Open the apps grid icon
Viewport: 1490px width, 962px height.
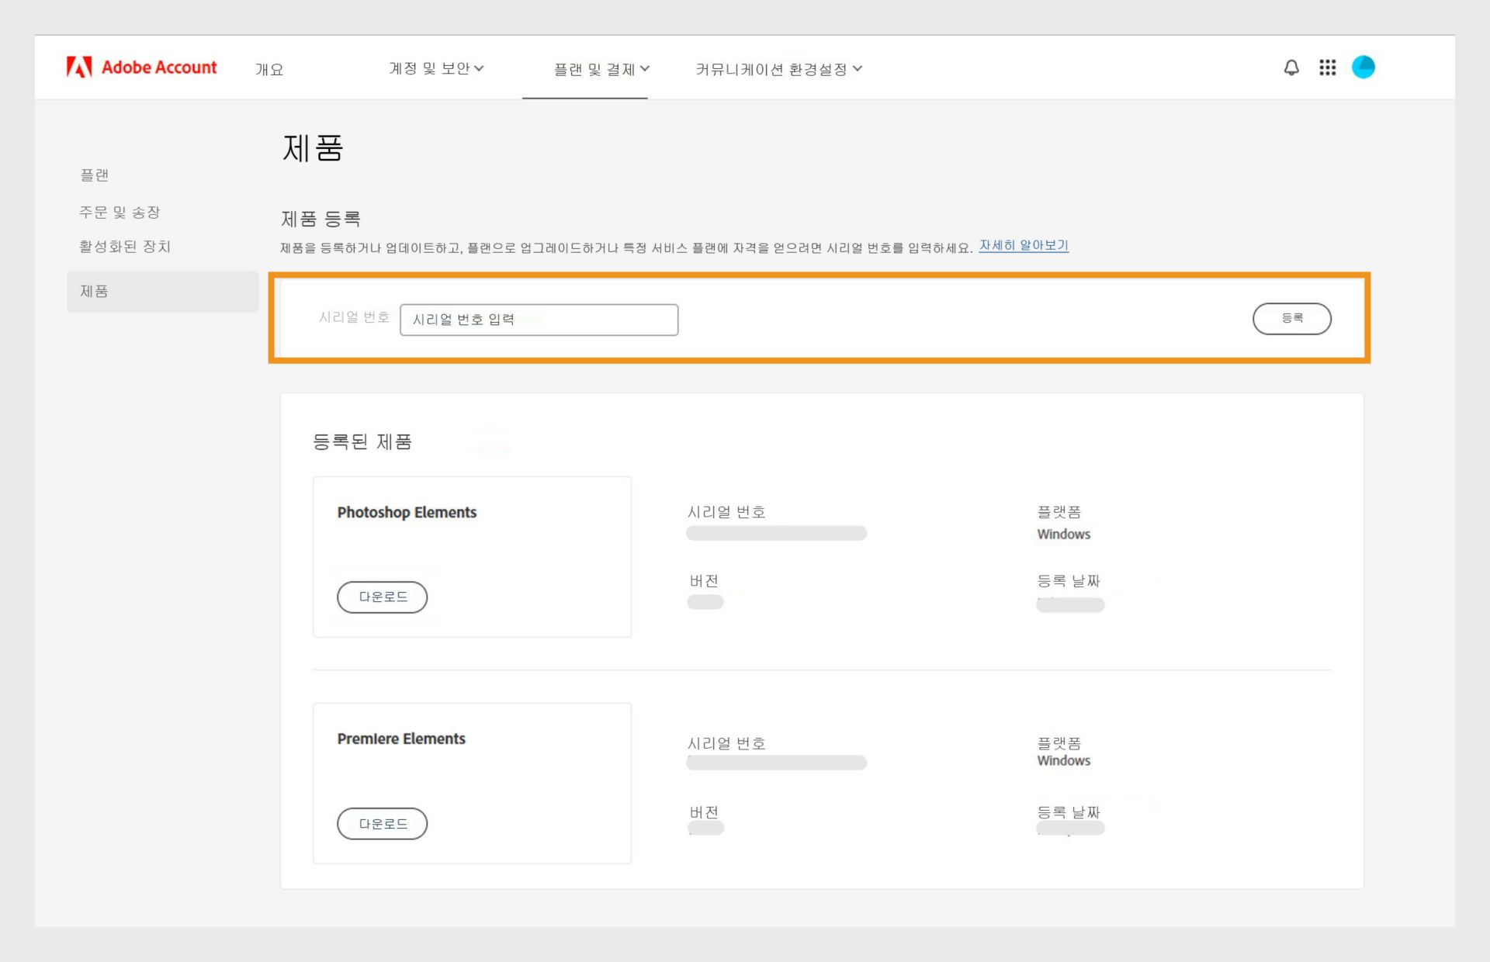[x=1327, y=67]
